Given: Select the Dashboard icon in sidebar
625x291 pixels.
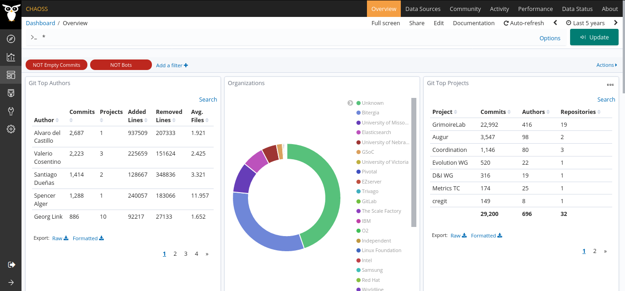Looking at the screenshot, I should [x=11, y=75].
